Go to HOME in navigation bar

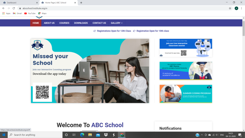click(36, 23)
